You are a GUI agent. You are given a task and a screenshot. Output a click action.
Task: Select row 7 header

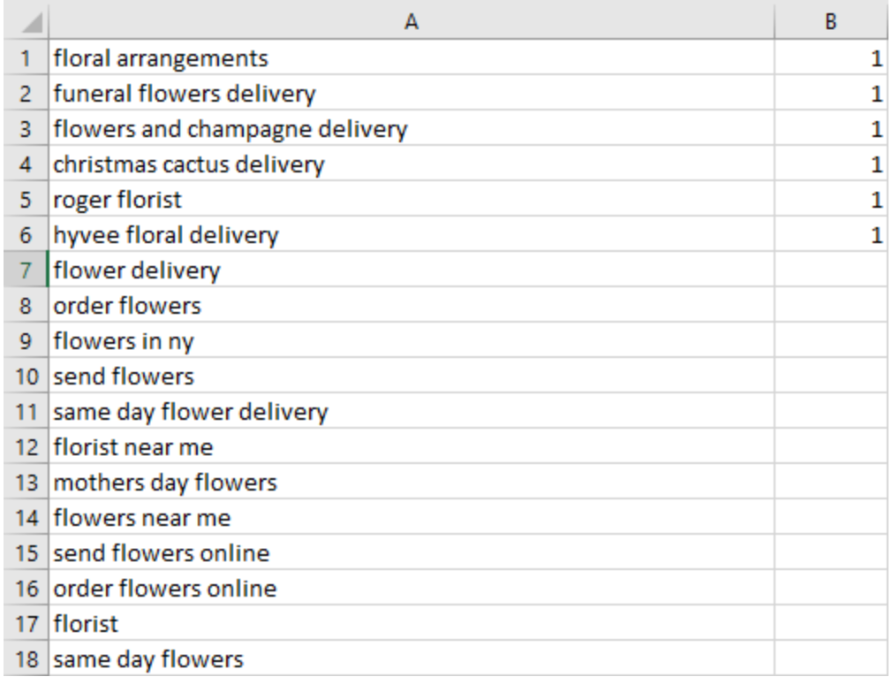point(19,272)
